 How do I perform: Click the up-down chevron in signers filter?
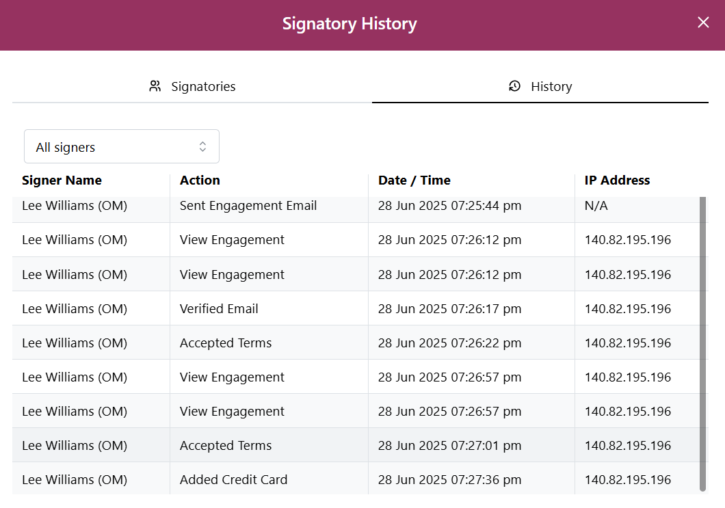click(202, 146)
